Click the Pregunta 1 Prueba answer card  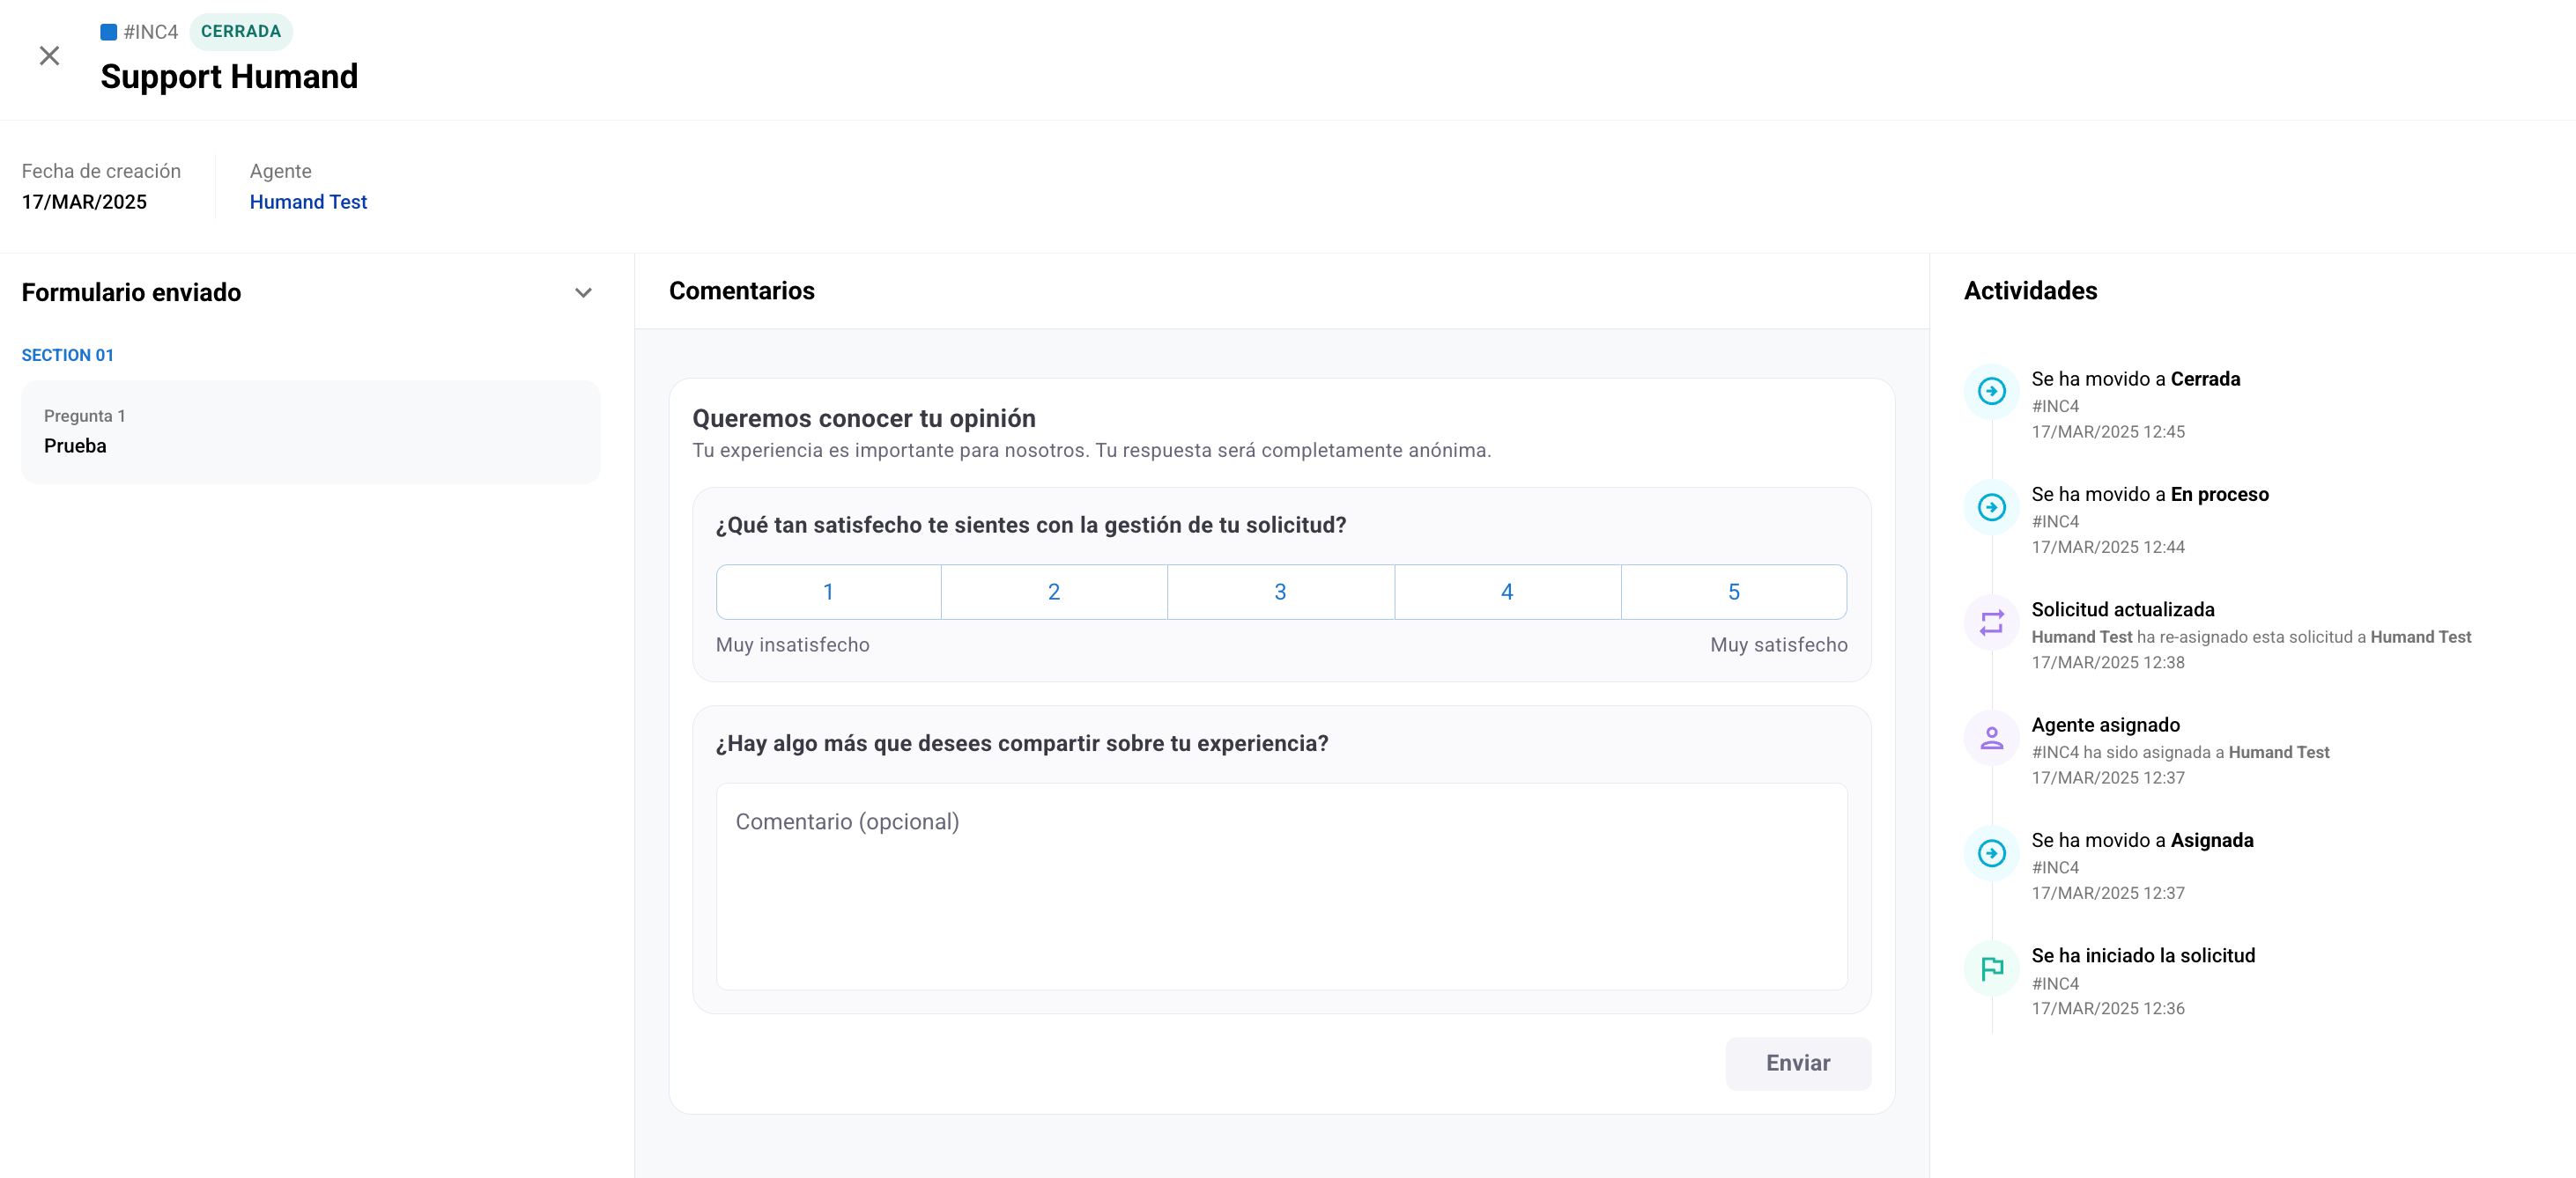click(x=310, y=431)
